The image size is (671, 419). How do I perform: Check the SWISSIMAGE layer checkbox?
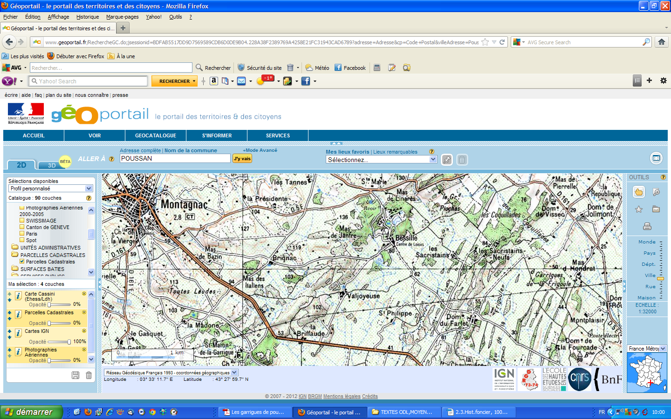coord(22,221)
